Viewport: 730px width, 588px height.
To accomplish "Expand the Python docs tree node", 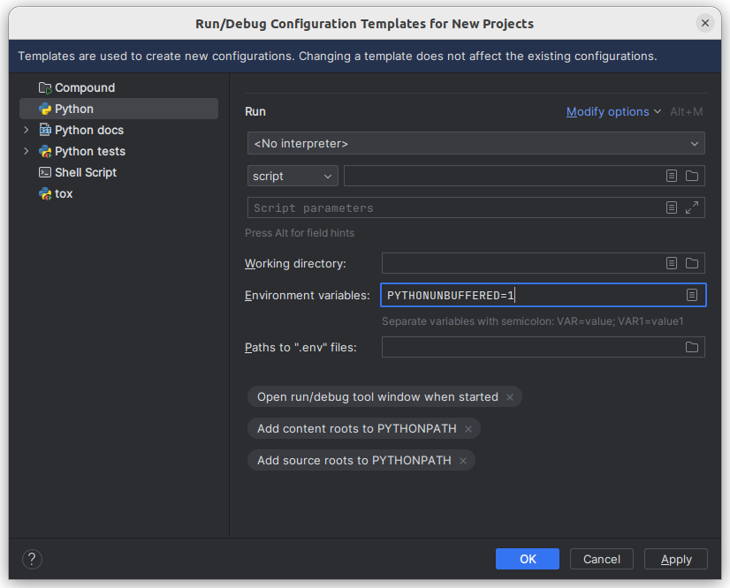I will (x=27, y=130).
